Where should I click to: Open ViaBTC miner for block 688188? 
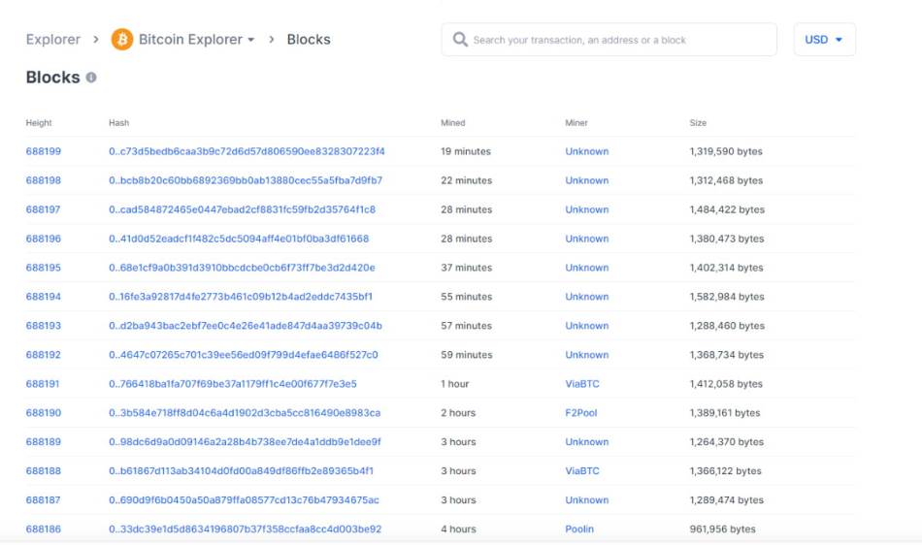pyautogui.click(x=582, y=471)
